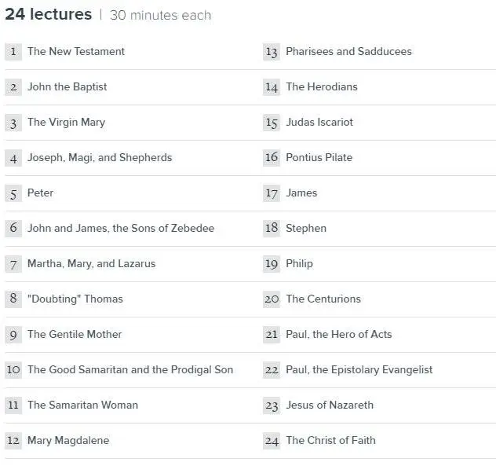Open The Gentile Mother lecture
Viewport: 496px width, 466px height.
point(75,335)
